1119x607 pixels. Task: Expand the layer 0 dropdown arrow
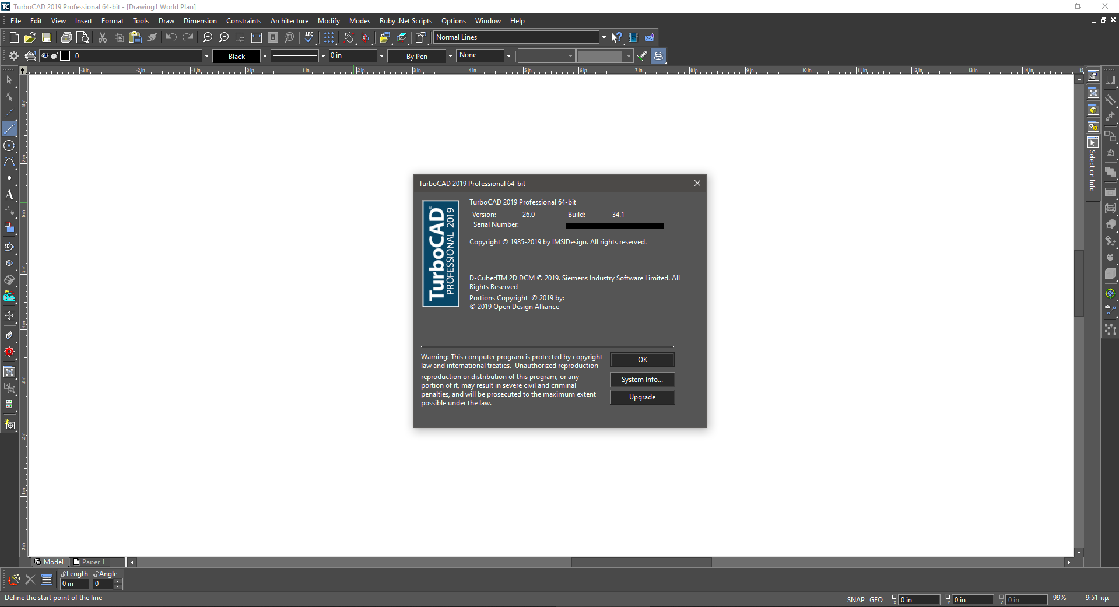click(206, 56)
